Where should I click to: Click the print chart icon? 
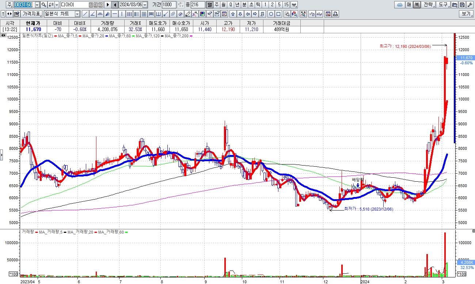pos(335,14)
